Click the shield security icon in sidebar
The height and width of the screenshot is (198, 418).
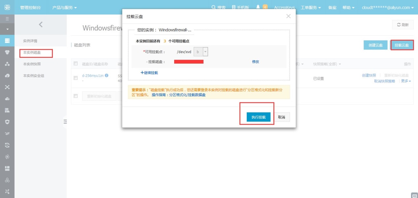tap(7, 122)
